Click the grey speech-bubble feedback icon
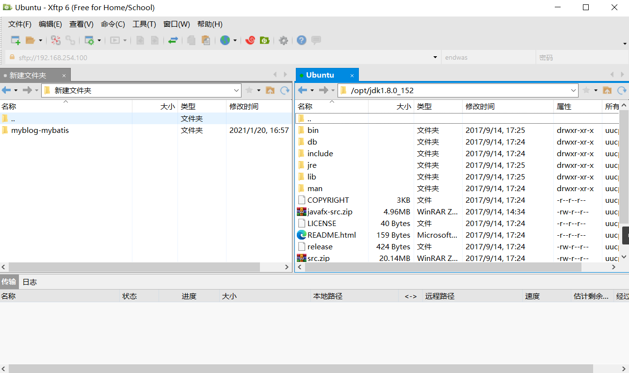This screenshot has width=629, height=373. [316, 40]
